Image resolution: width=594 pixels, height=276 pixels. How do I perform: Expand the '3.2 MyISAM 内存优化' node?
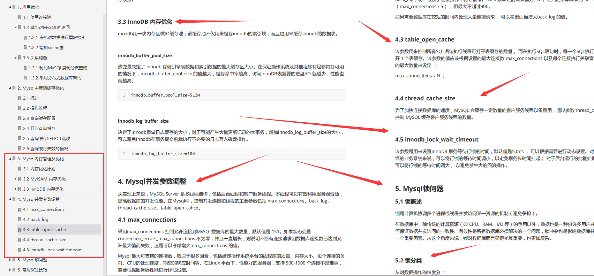click(15, 179)
